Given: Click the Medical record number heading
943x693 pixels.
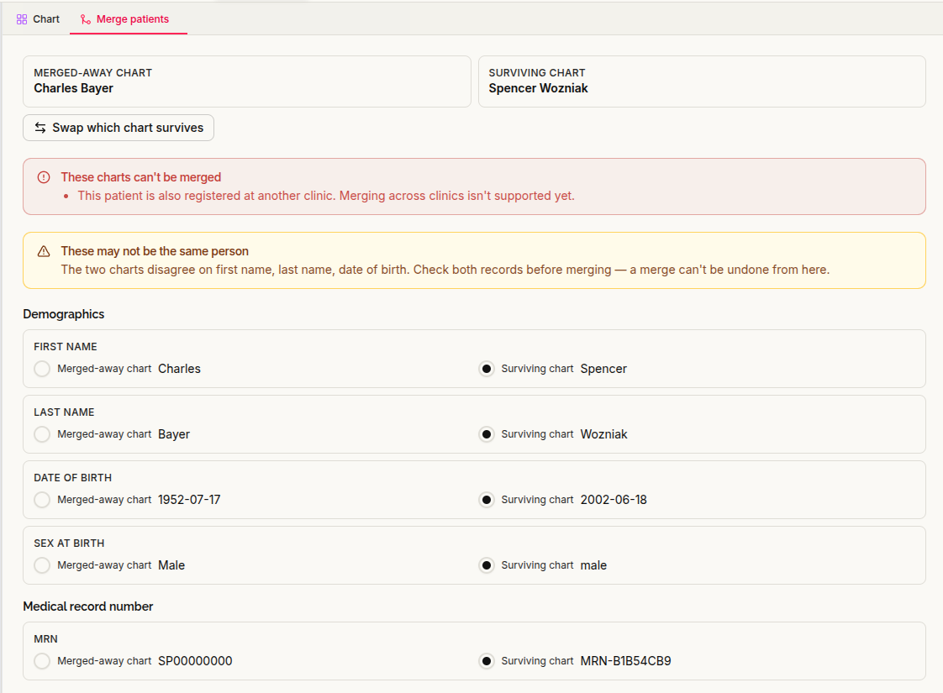Looking at the screenshot, I should click(x=87, y=606).
